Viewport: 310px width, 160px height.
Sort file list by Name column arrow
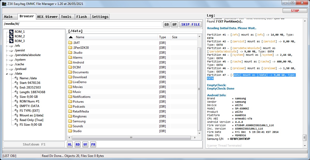[x=71, y=37]
